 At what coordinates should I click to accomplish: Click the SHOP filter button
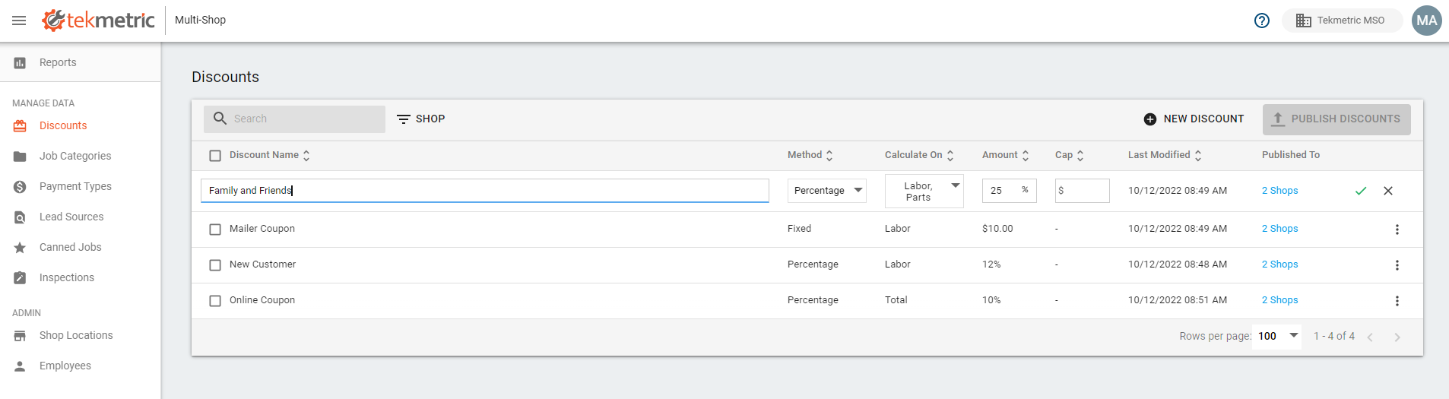click(x=421, y=119)
